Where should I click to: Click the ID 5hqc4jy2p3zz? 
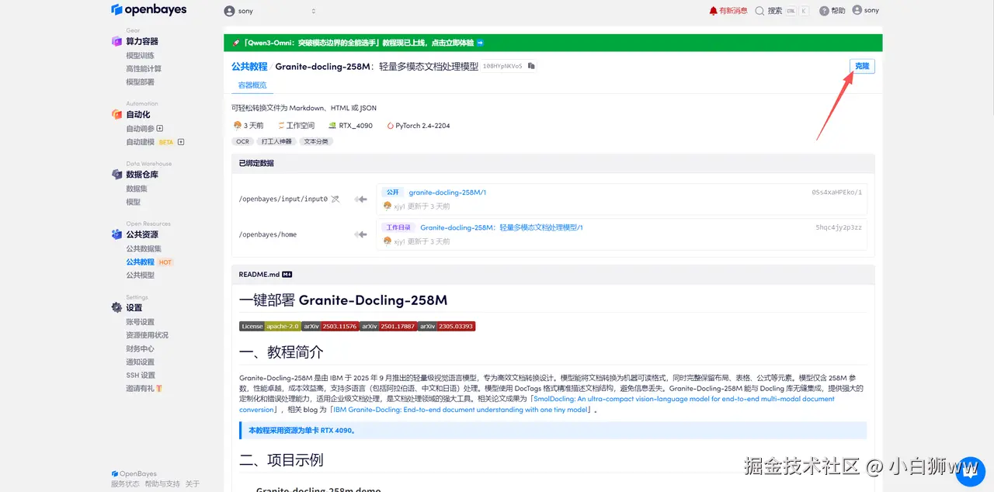tap(839, 227)
